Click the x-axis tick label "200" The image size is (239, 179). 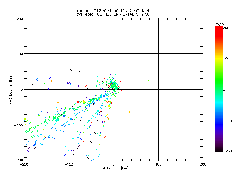(203, 164)
